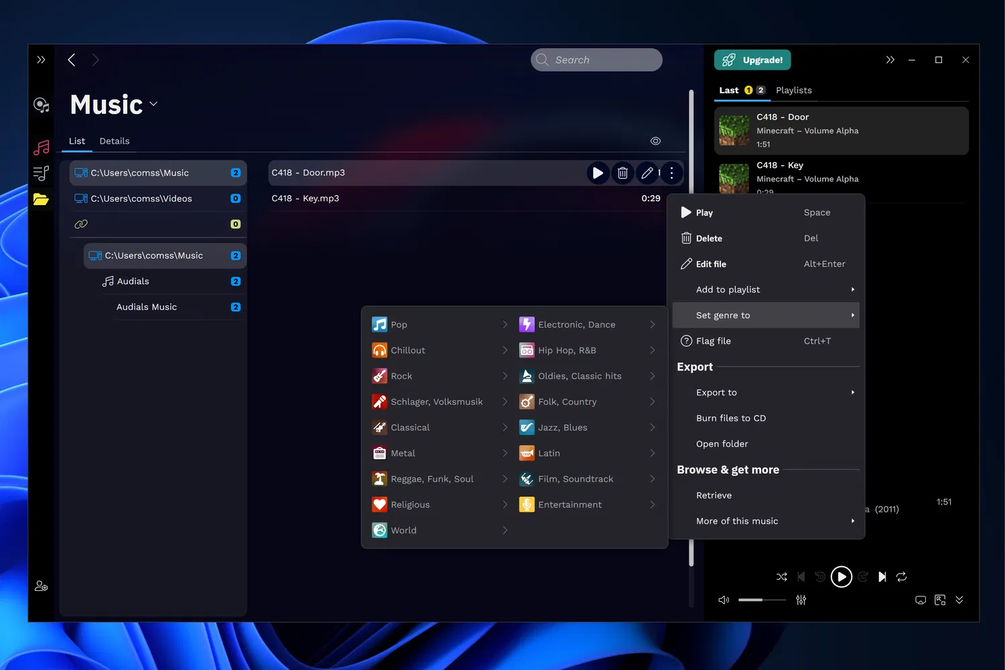Switch to the Details tab
The width and height of the screenshot is (1005, 670).
pyautogui.click(x=115, y=141)
